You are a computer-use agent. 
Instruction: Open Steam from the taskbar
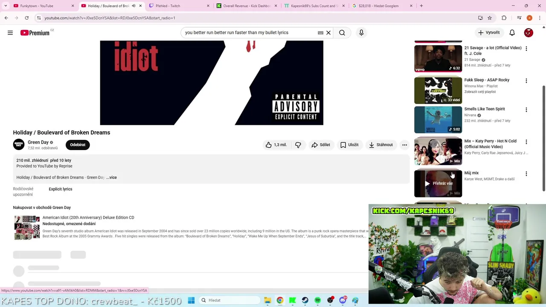pos(305,300)
